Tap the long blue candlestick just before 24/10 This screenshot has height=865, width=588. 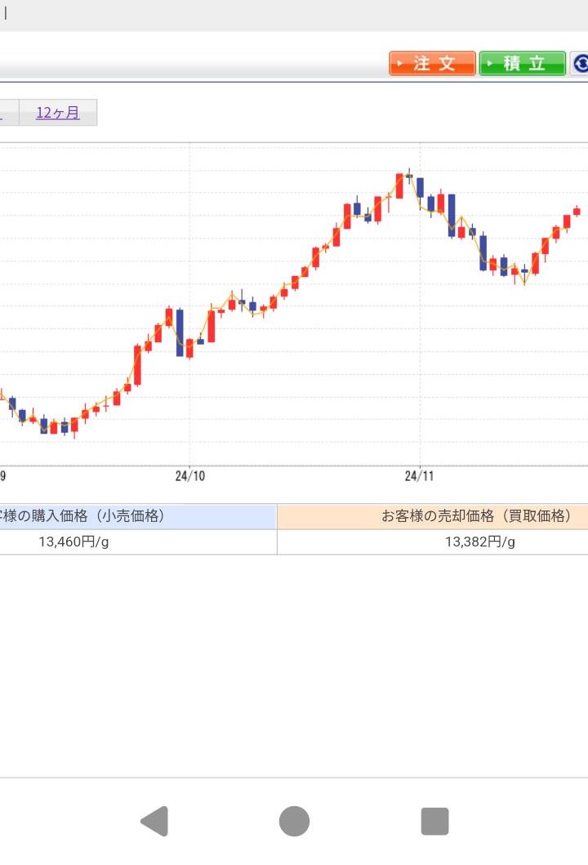180,332
